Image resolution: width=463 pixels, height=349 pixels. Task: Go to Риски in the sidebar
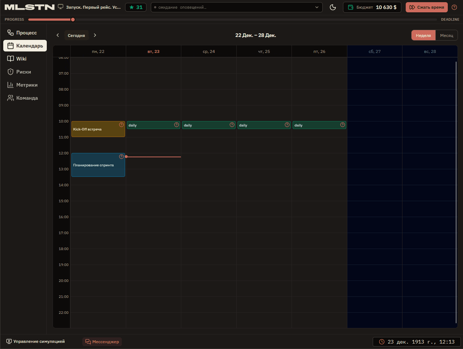(25, 72)
